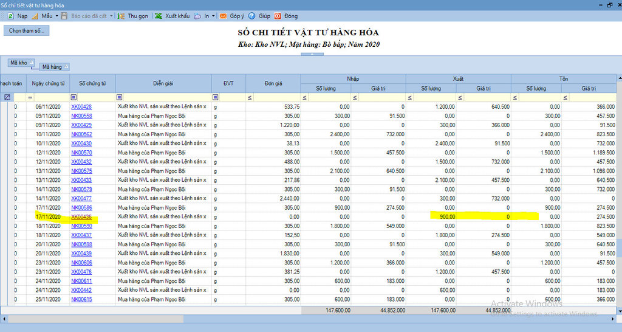Click the horizontal scrollbar thumb

tap(95, 319)
